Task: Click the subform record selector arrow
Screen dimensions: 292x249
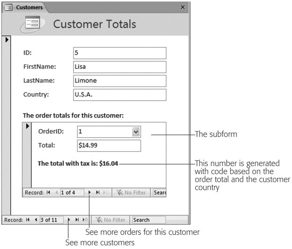Action: tap(28, 126)
